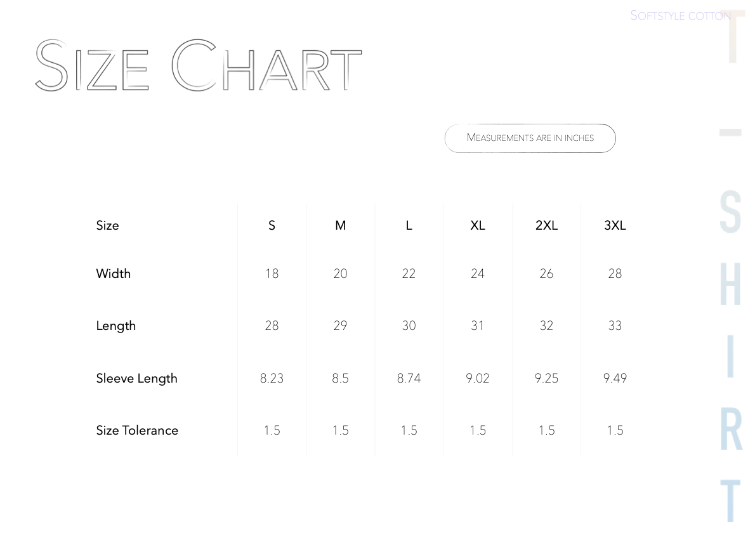
Task: Select the XL size column header
Action: [x=478, y=225]
